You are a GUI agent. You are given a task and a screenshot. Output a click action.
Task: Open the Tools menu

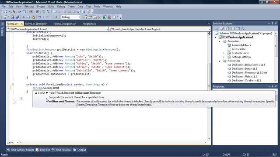[97, 7]
